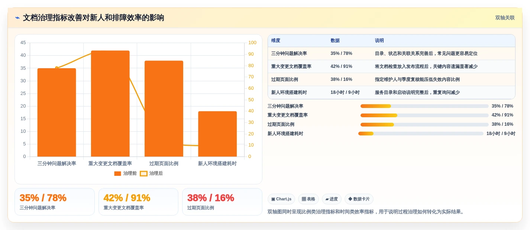Click the 重大变更文档覆盖率 bar in the chart
530x230 pixels.
pyautogui.click(x=110, y=103)
